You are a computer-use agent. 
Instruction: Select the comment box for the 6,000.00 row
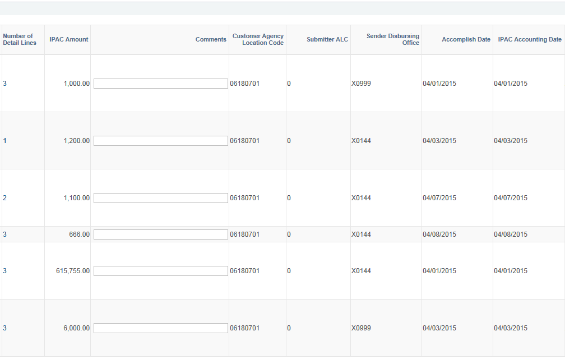click(x=160, y=328)
